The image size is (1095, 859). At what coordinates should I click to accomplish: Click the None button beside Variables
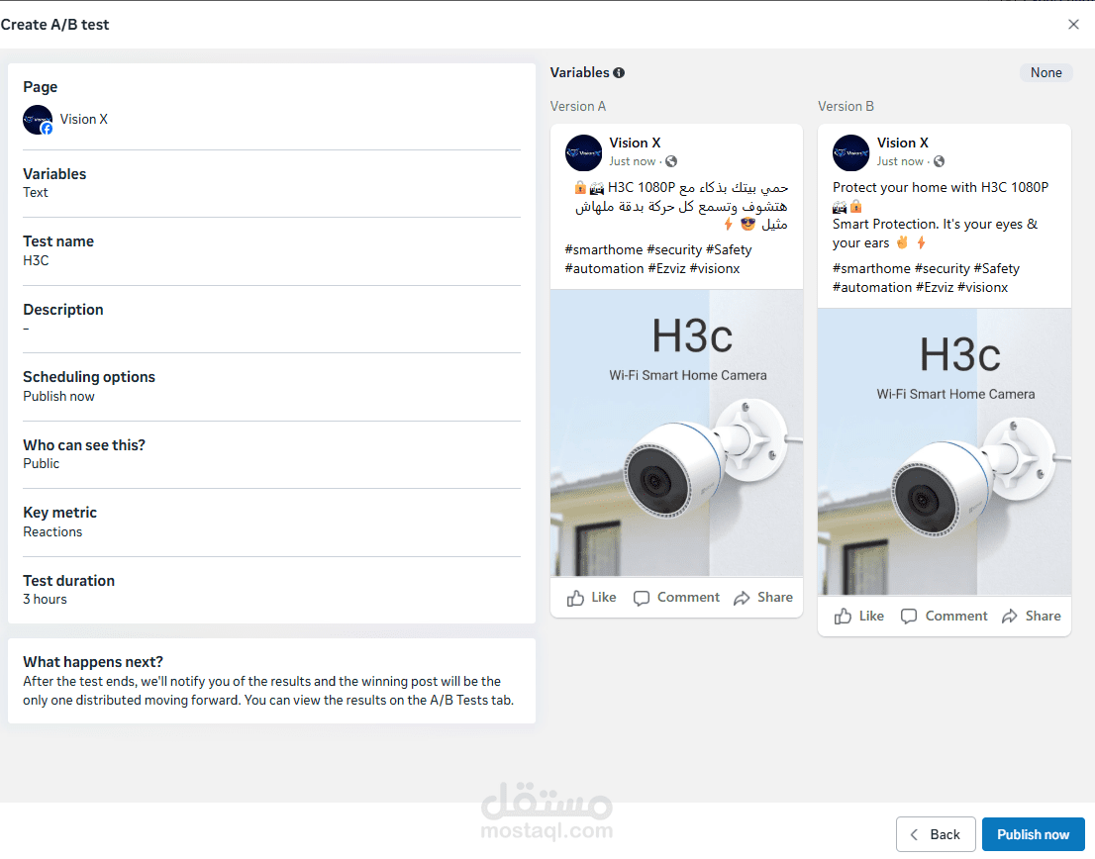click(1045, 72)
